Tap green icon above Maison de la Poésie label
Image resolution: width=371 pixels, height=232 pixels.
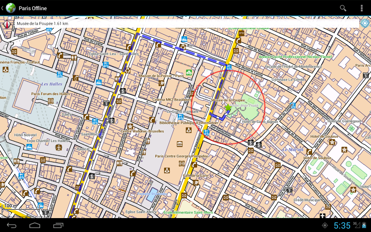click(x=189, y=72)
